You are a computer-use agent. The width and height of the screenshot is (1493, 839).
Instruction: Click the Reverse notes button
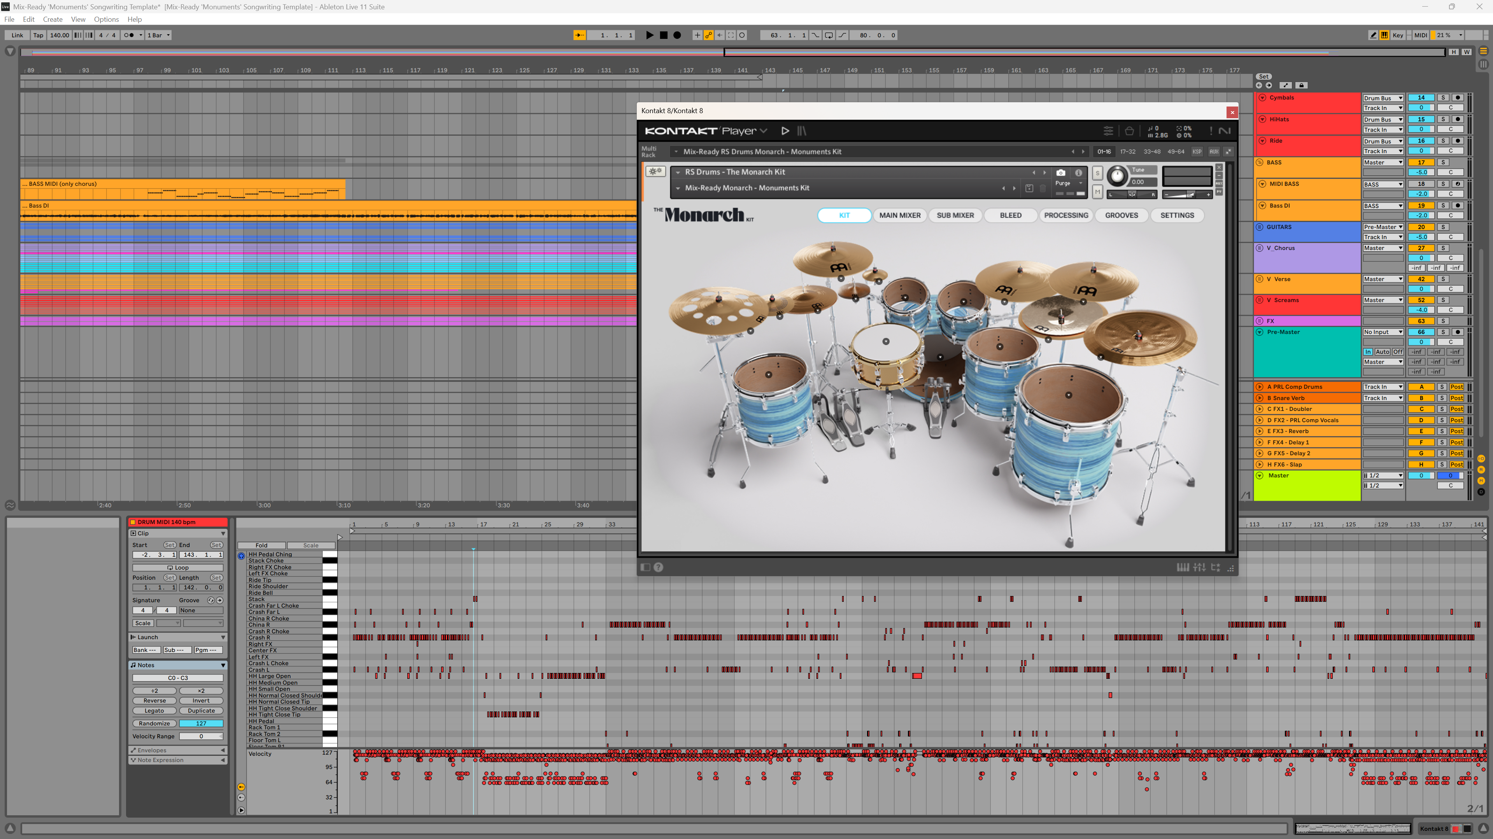[154, 701]
